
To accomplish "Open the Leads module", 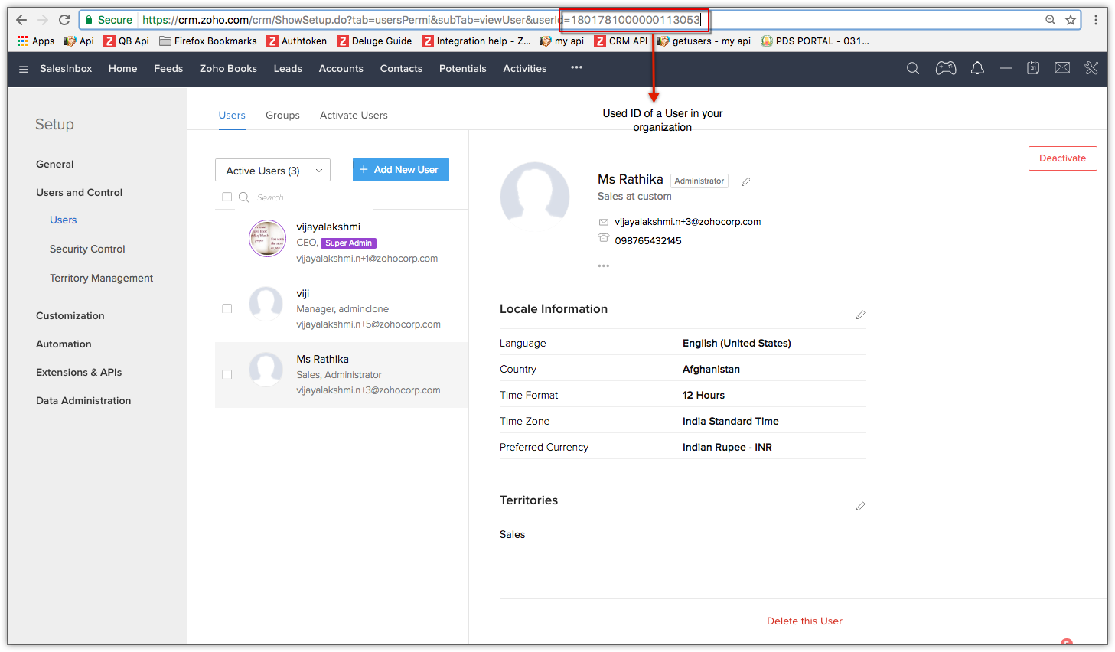I will 288,68.
